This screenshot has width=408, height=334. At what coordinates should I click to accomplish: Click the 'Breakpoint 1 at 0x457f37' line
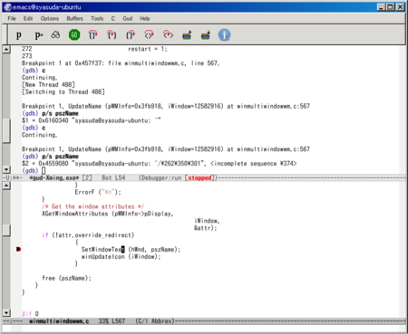[121, 63]
